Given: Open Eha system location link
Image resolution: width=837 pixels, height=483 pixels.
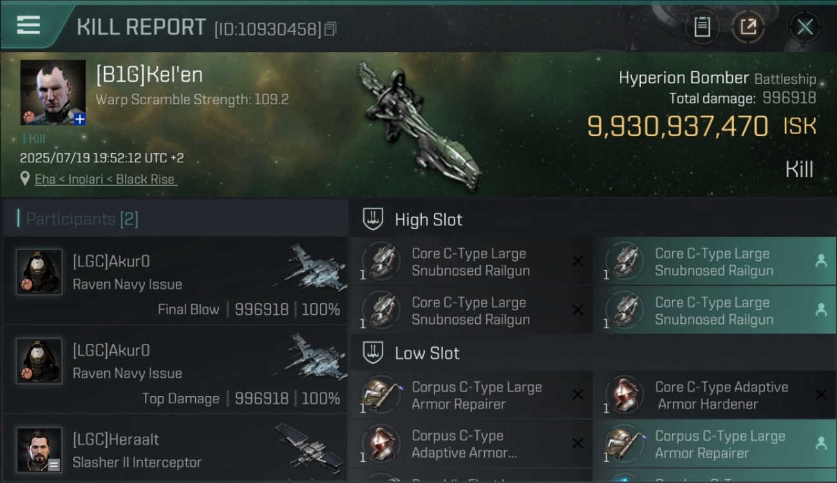Looking at the screenshot, I should tap(105, 180).
